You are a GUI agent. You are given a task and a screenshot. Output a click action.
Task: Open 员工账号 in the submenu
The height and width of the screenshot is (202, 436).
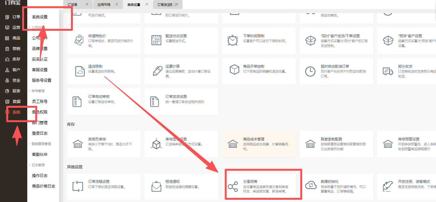point(40,102)
